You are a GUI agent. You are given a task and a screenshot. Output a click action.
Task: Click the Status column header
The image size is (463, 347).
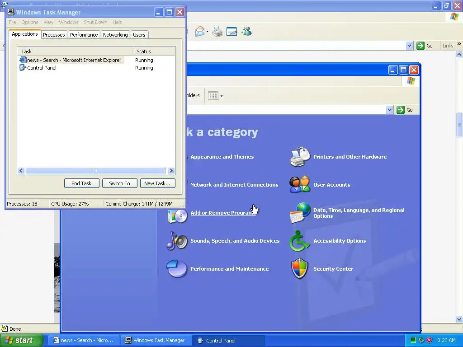pyautogui.click(x=154, y=52)
